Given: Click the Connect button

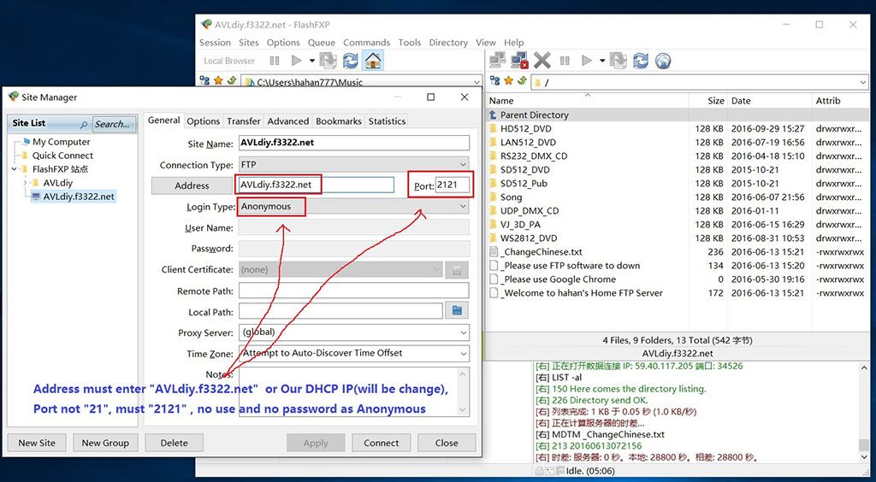Looking at the screenshot, I should pyautogui.click(x=381, y=443).
